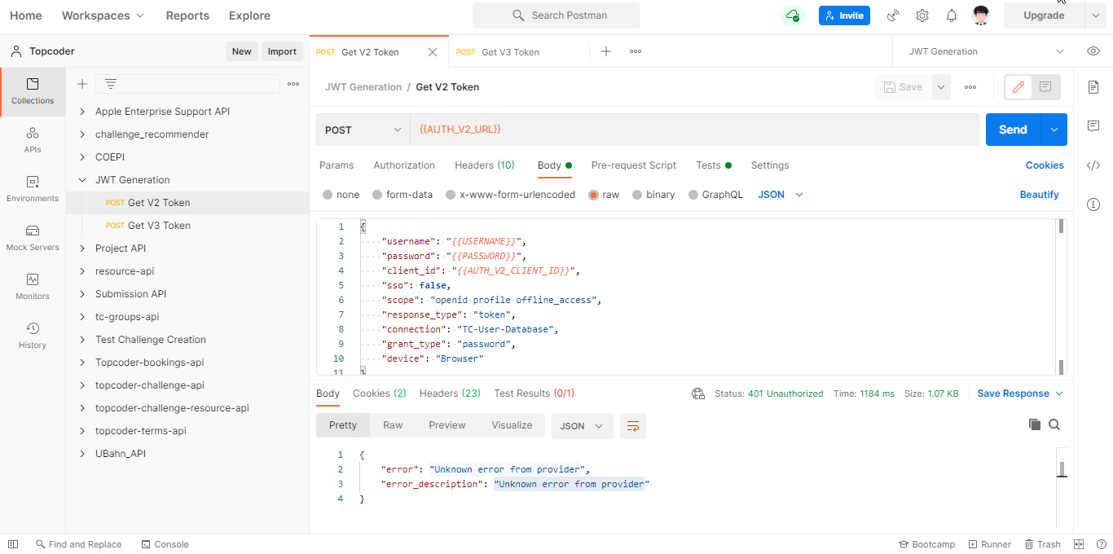Switch to the Authorization tab

(x=404, y=165)
